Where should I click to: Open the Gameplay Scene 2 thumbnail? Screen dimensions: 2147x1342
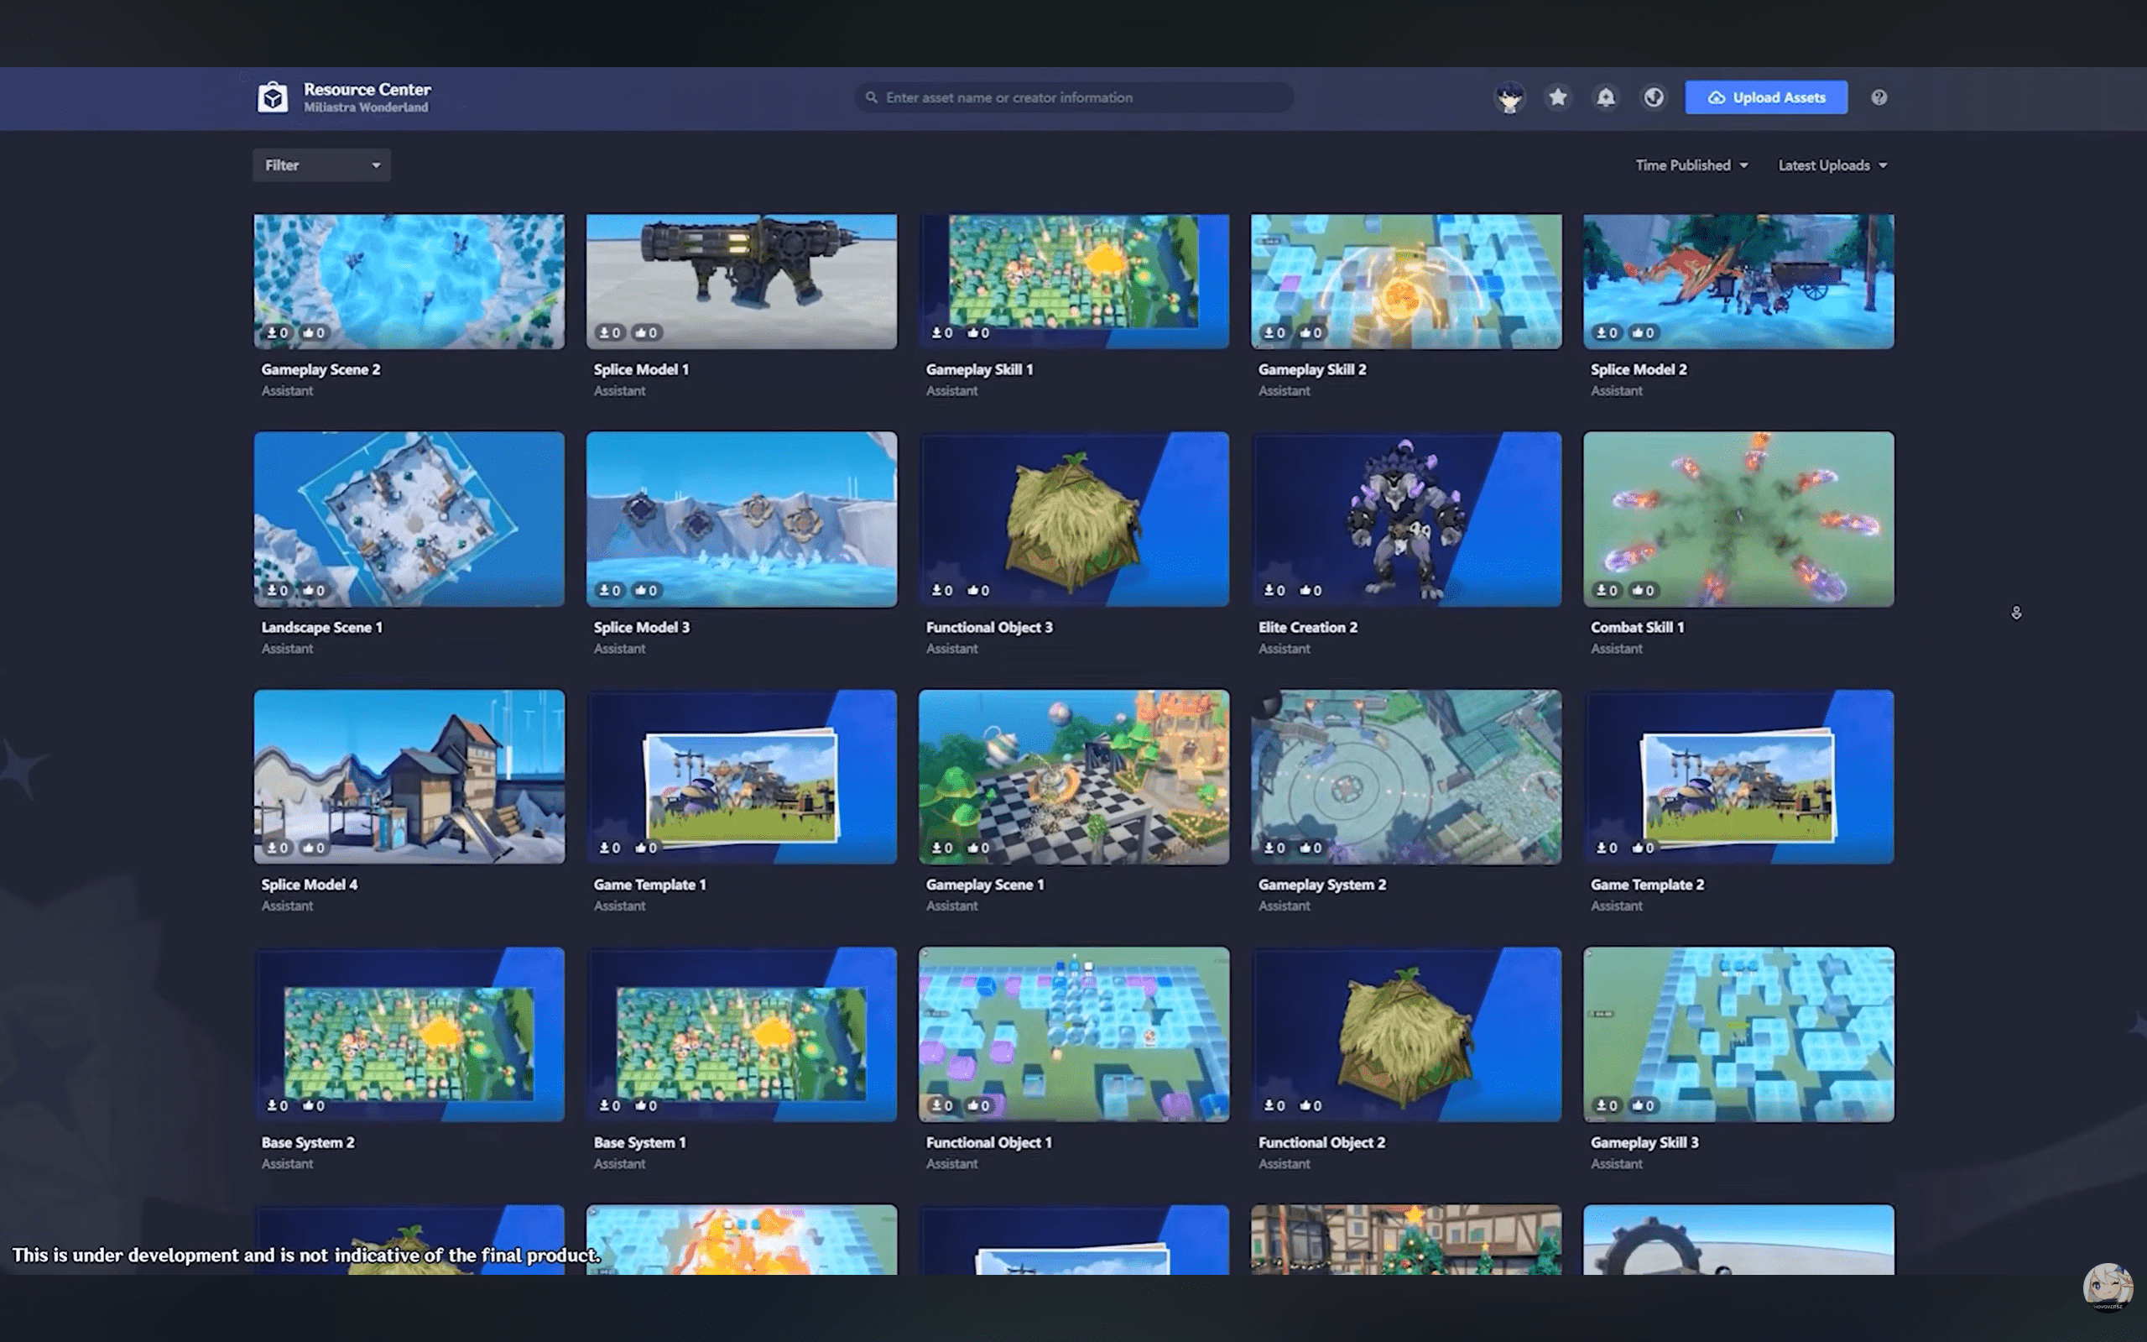coord(409,281)
